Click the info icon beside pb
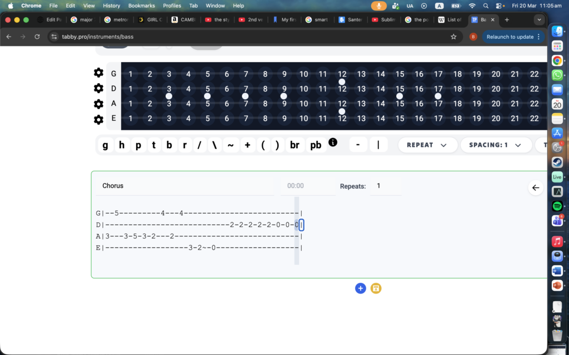This screenshot has height=355, width=569. pyautogui.click(x=333, y=142)
